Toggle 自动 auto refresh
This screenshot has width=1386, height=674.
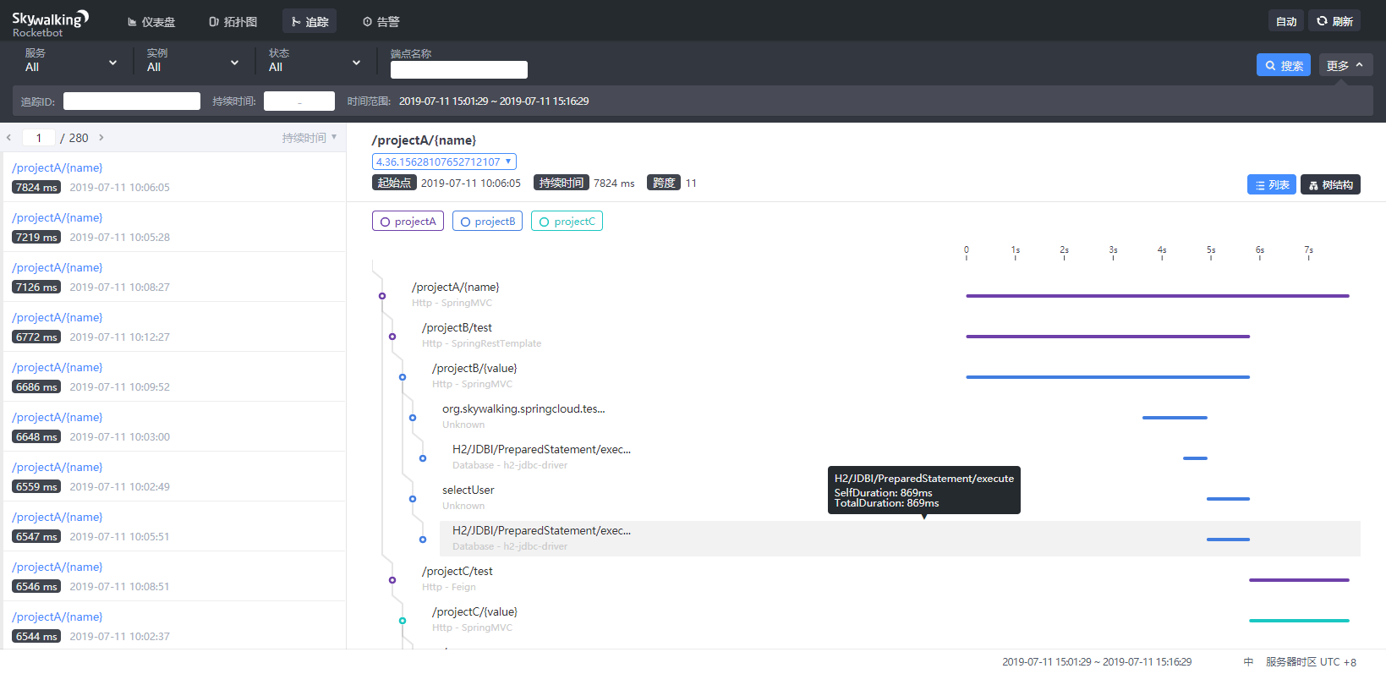click(x=1285, y=21)
